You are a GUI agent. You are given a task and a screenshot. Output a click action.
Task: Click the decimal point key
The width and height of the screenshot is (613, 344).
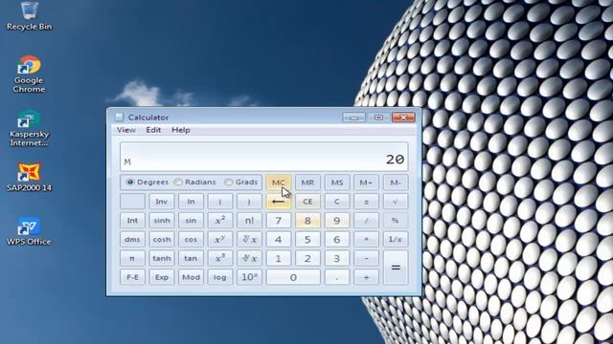pyautogui.click(x=336, y=277)
